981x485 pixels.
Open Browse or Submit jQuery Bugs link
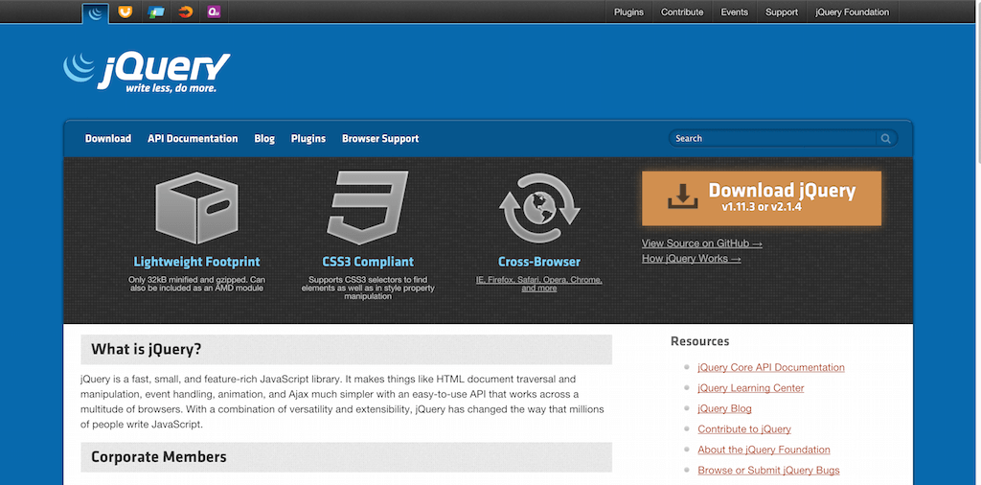[x=769, y=471]
